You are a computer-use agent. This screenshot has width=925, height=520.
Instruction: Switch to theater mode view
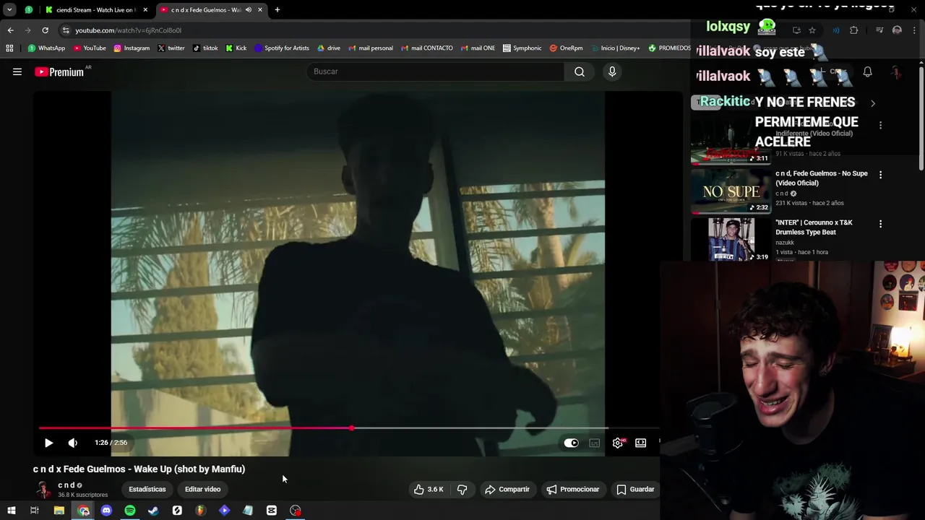pos(640,443)
